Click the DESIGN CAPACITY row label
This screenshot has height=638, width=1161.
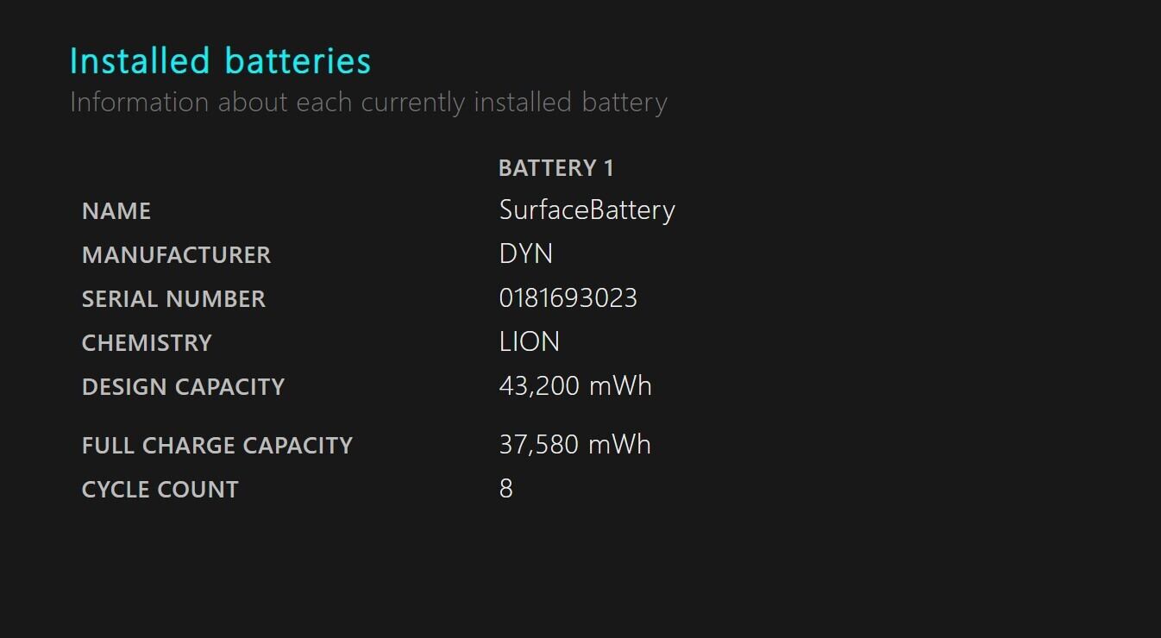click(x=183, y=387)
